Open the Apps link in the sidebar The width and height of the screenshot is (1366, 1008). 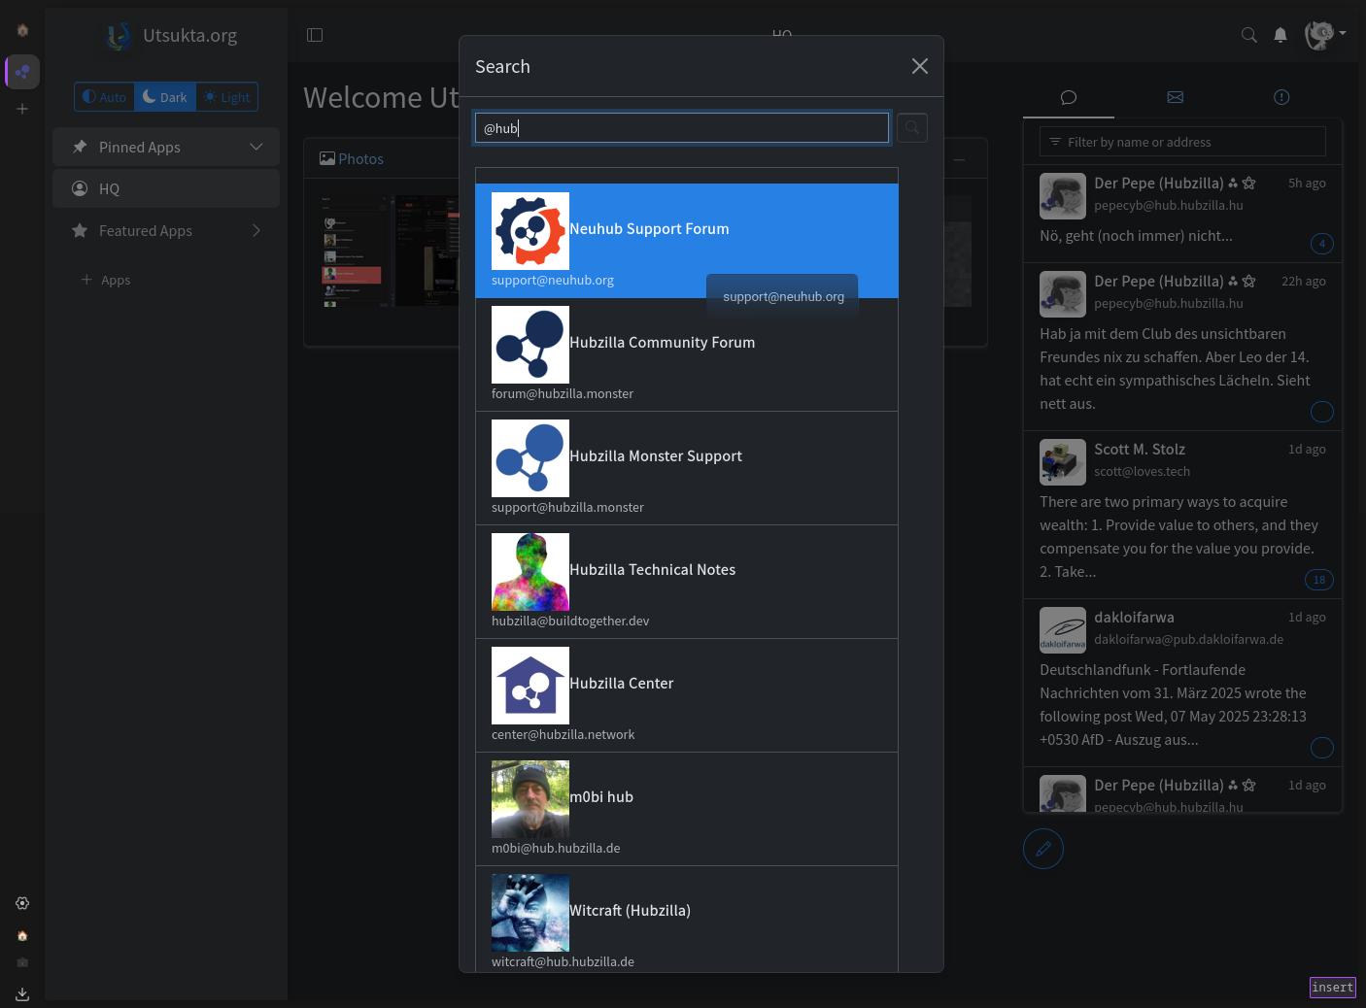coord(106,280)
